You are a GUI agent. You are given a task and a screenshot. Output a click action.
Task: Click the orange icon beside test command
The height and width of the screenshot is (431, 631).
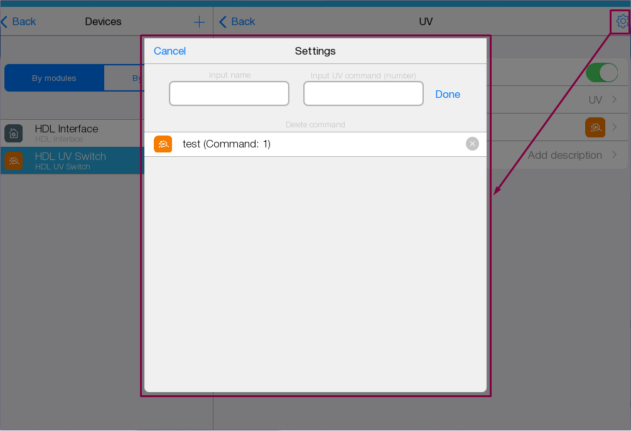[x=163, y=144]
